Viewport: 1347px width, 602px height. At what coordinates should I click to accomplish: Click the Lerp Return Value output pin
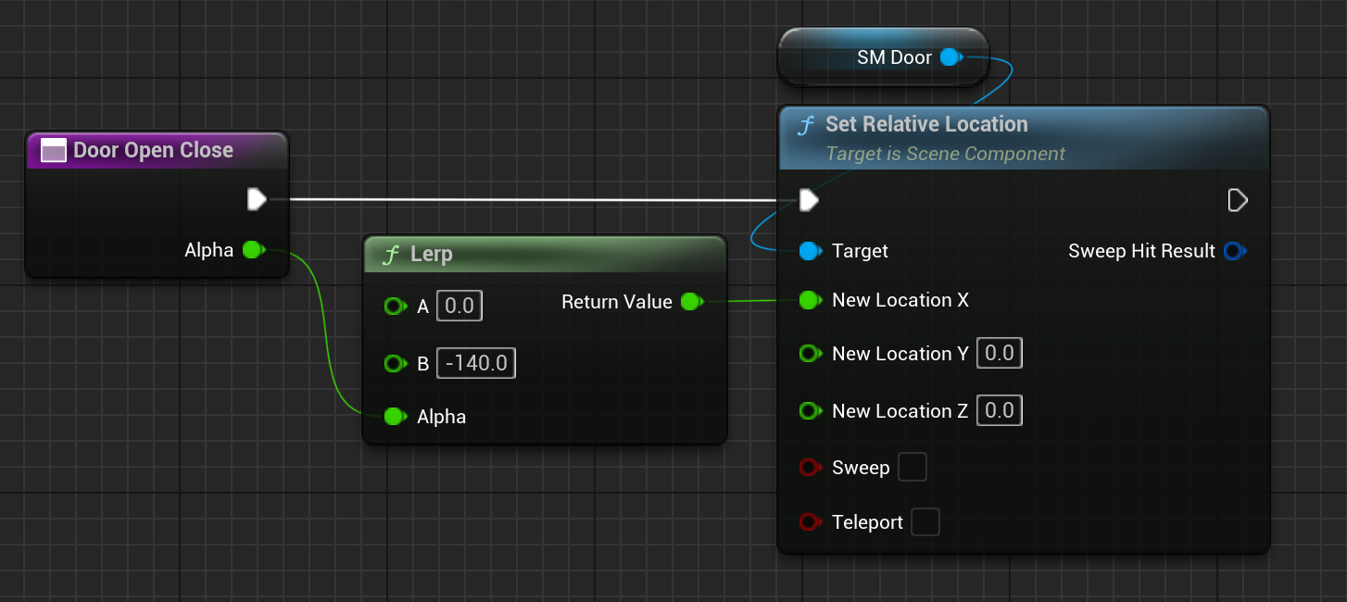pyautogui.click(x=690, y=302)
